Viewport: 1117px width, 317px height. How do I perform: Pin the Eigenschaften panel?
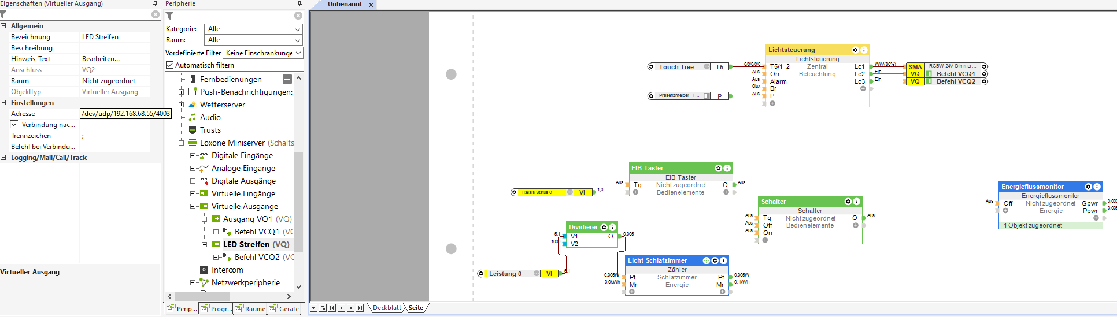point(154,3)
